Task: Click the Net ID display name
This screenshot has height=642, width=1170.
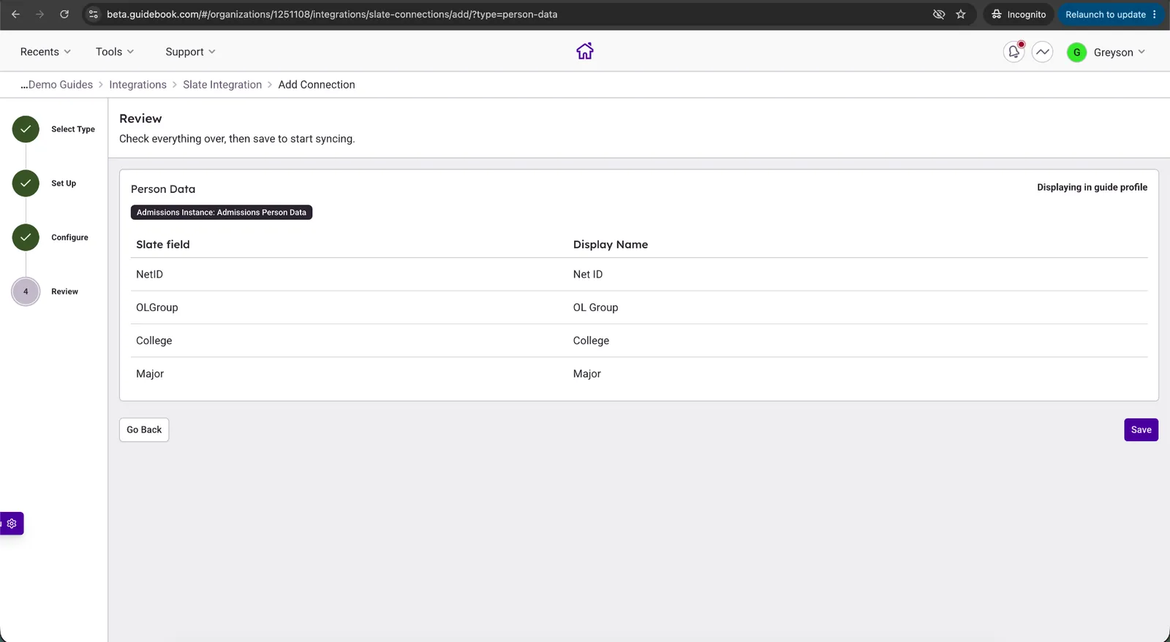Action: coord(588,275)
